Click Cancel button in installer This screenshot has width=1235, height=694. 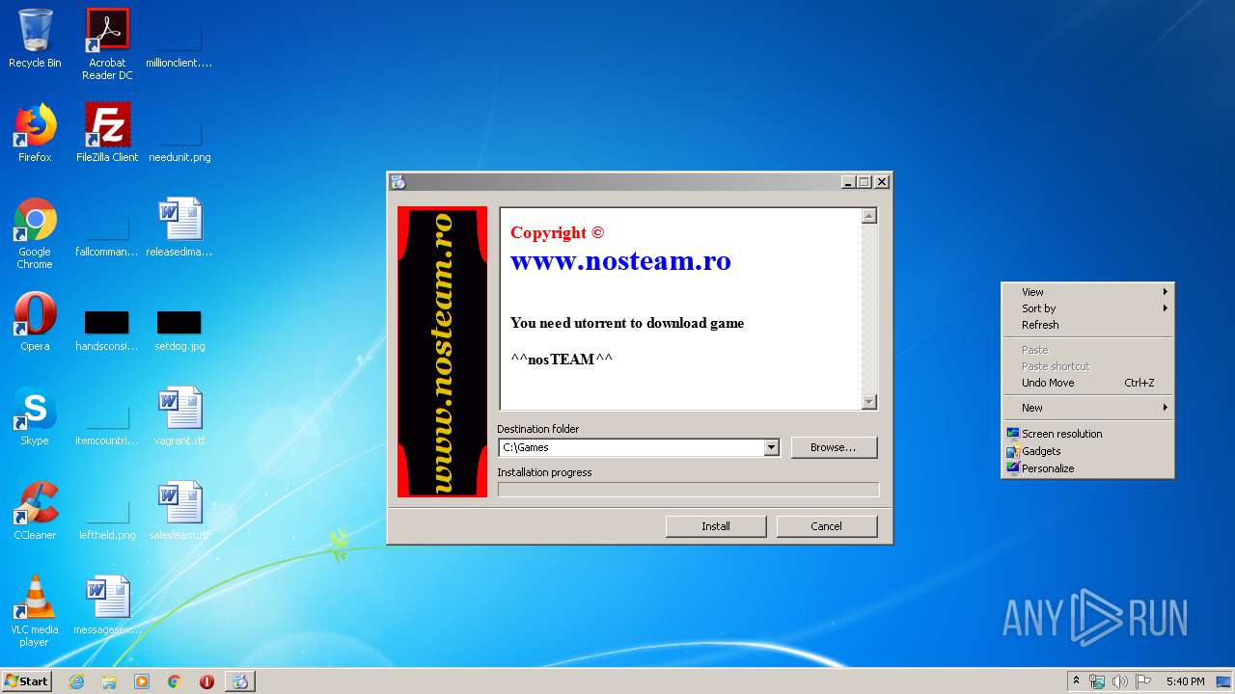(826, 526)
